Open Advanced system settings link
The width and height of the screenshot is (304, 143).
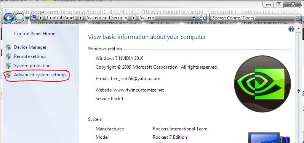point(40,75)
